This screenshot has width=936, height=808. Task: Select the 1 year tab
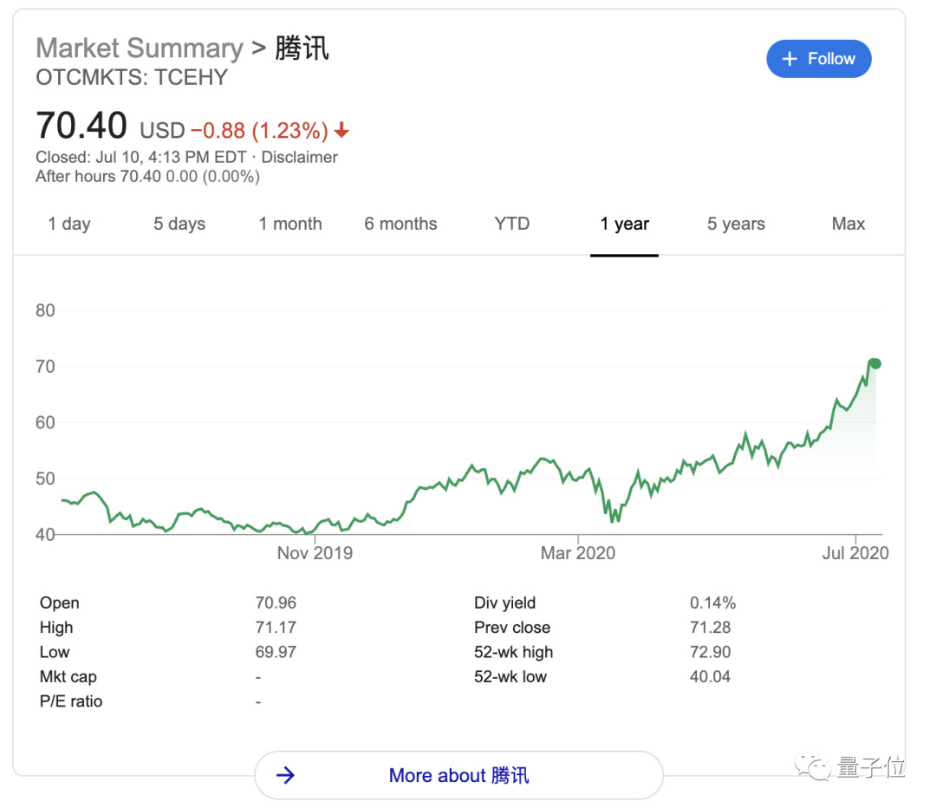point(624,224)
